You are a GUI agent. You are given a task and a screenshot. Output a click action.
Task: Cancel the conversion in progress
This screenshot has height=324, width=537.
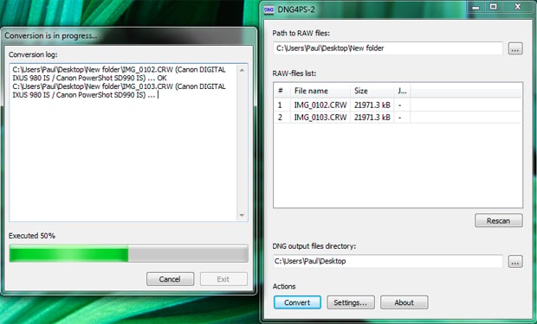coord(170,279)
